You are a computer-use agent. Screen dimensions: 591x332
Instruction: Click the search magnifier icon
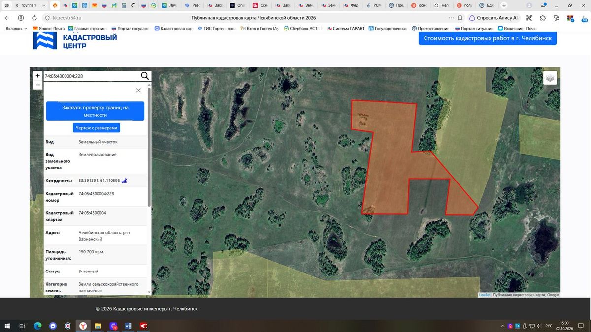click(145, 76)
